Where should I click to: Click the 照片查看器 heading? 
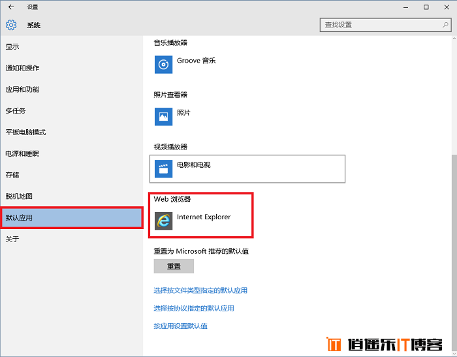coord(170,95)
